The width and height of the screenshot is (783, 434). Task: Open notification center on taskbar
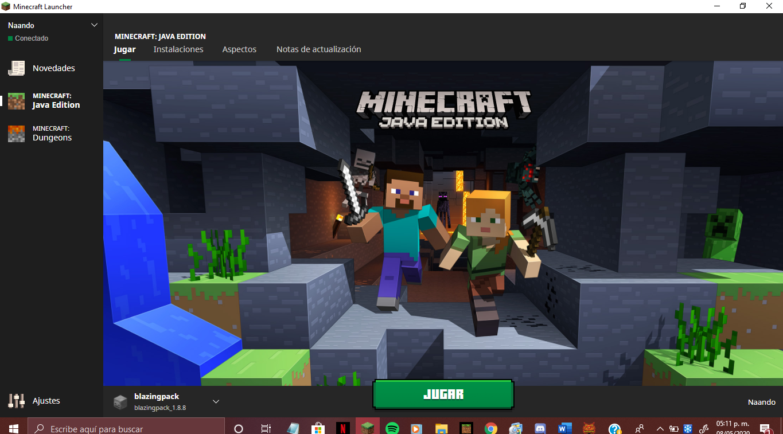click(765, 428)
